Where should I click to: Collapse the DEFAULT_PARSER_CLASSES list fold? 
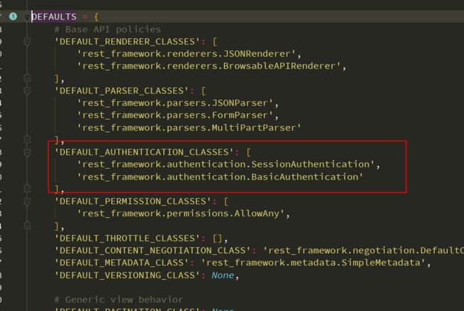[27, 91]
